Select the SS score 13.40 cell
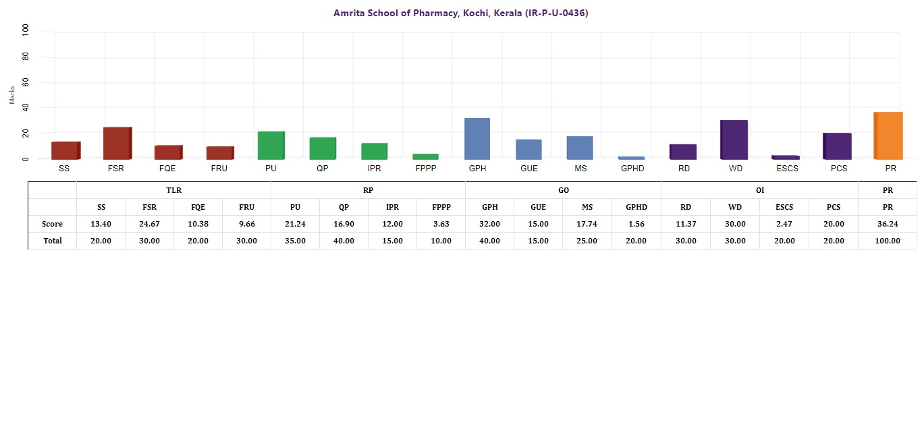 (x=101, y=224)
